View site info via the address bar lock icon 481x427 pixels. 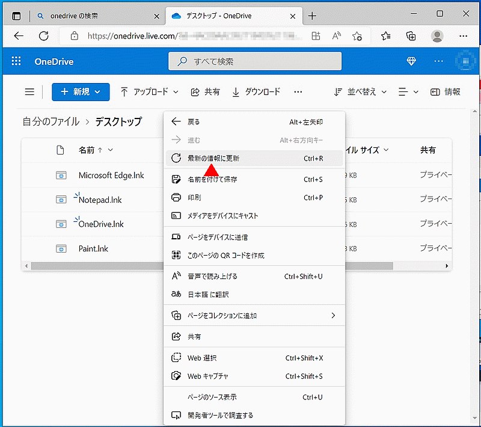[x=74, y=36]
